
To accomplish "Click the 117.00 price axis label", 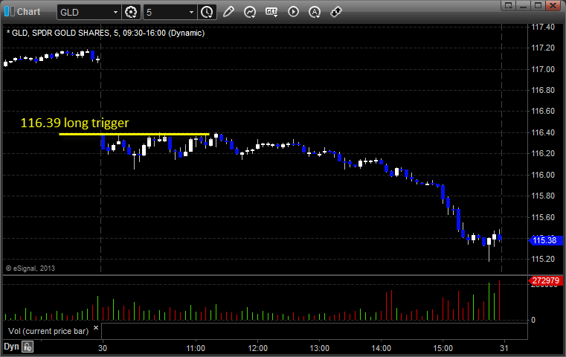I will [x=543, y=69].
